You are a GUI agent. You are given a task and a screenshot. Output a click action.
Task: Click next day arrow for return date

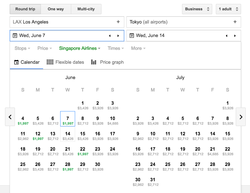point(235,36)
